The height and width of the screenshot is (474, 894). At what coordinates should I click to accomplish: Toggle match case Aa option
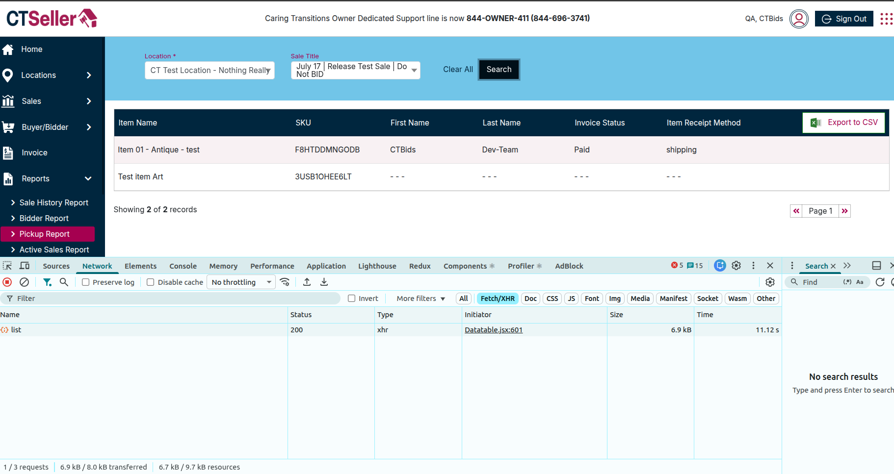coord(860,282)
